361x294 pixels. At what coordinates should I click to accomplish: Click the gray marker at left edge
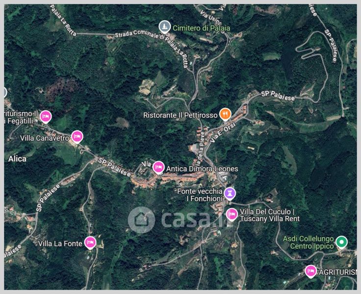[5, 93]
